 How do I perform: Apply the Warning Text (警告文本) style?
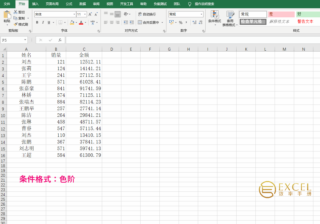tap(306, 22)
